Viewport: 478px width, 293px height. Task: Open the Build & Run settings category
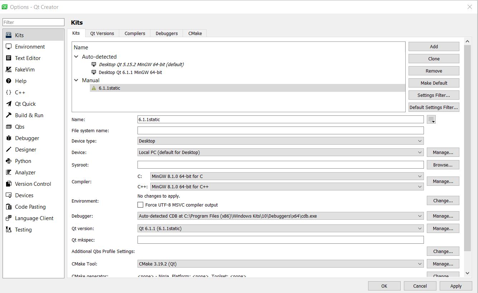click(x=33, y=115)
